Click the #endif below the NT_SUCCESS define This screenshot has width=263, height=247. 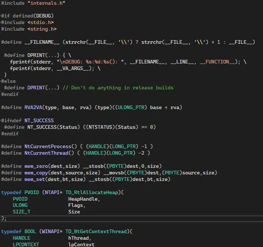10,134
